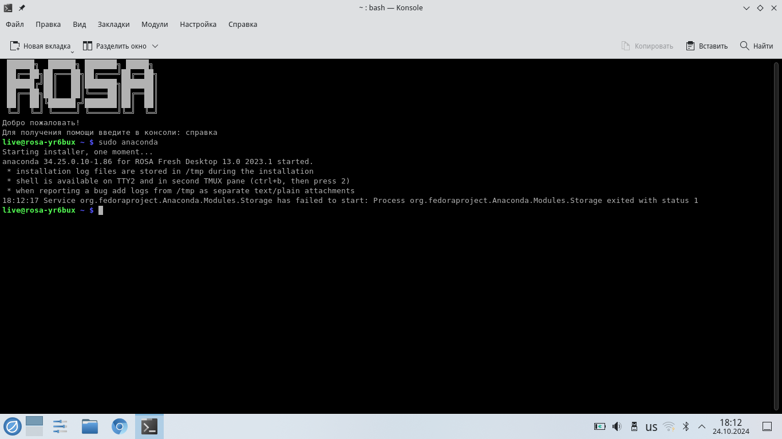Viewport: 782px width, 439px height.
Task: Click the last live@rosa-yr6bux prompt with cursor
Action: tap(53, 210)
